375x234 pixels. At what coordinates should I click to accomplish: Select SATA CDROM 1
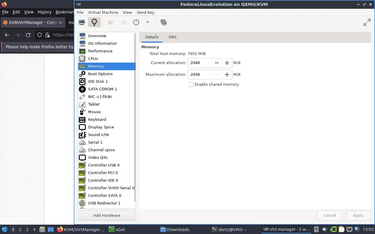107,89
